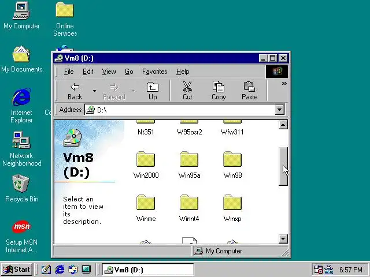
Task: Click the scroll down arrow of file list
Action: pyautogui.click(x=283, y=239)
